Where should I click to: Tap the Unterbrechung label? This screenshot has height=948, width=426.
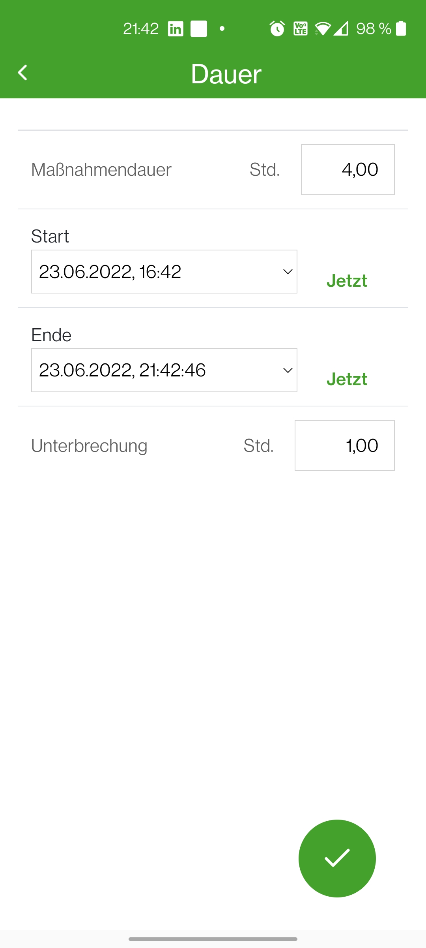point(89,446)
